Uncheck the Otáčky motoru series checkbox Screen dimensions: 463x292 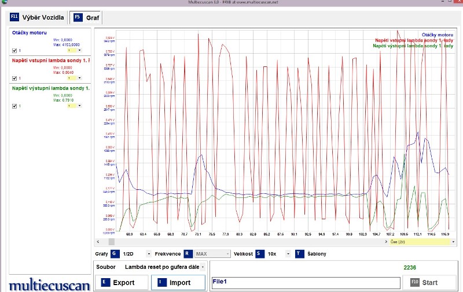pos(14,50)
